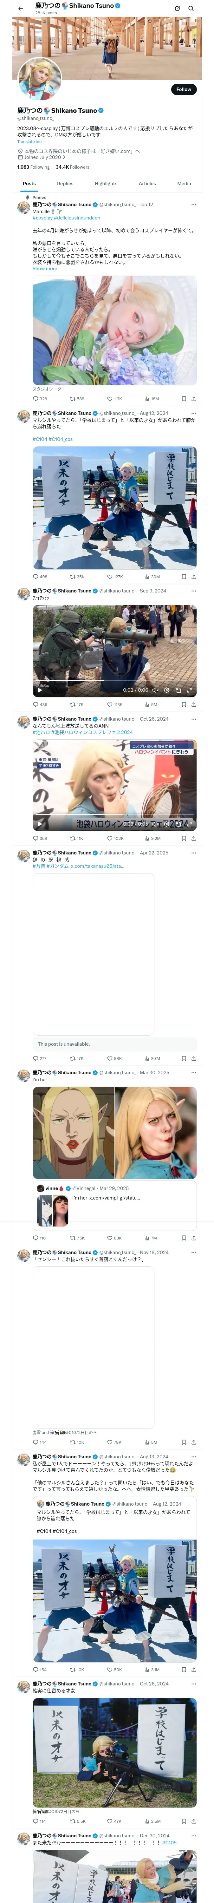Open more options on the pinned post
The width and height of the screenshot is (214, 1903).
(x=193, y=205)
